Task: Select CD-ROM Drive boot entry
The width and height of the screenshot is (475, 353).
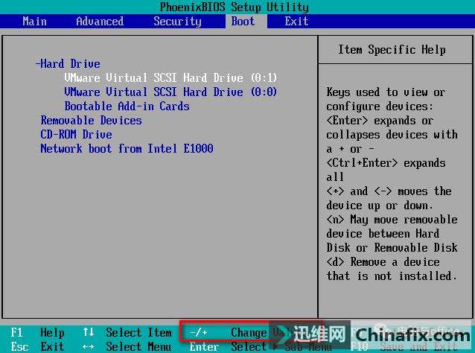Action: (x=77, y=134)
